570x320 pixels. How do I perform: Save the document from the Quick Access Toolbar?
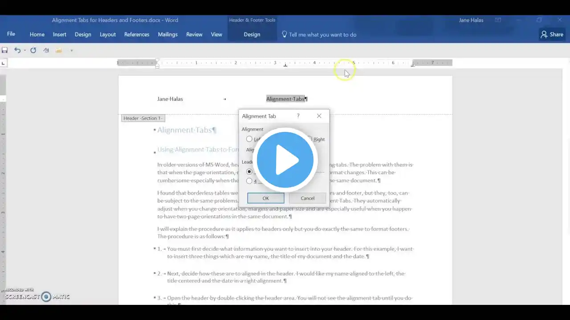5,50
